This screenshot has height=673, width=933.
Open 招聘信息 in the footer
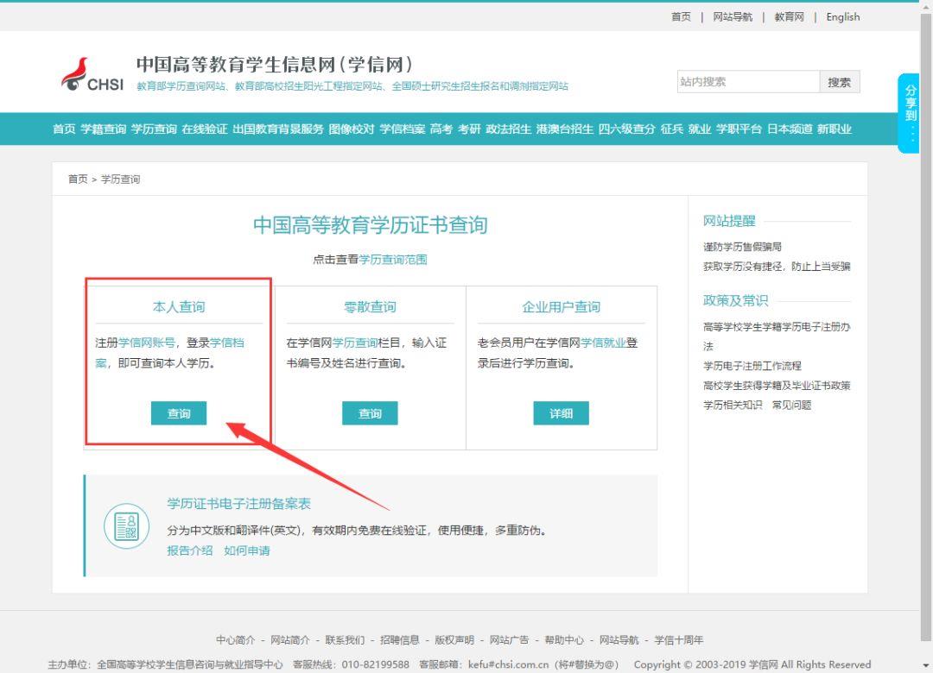pyautogui.click(x=399, y=639)
